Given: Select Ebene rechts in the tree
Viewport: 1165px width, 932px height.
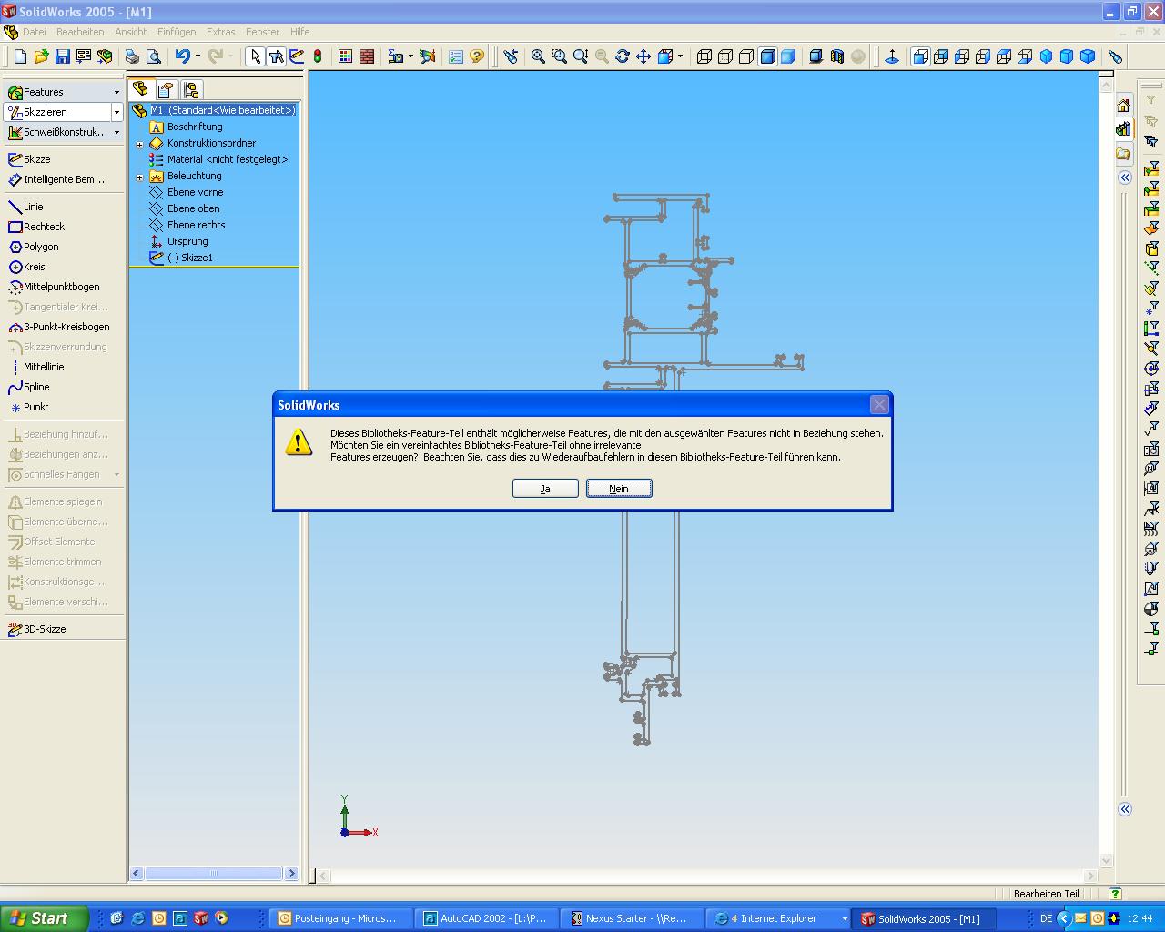Looking at the screenshot, I should pos(187,225).
